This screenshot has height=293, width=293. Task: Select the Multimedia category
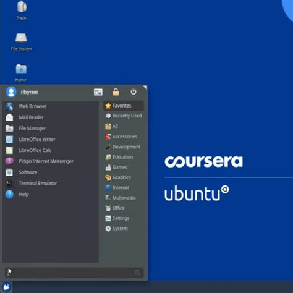point(124,198)
